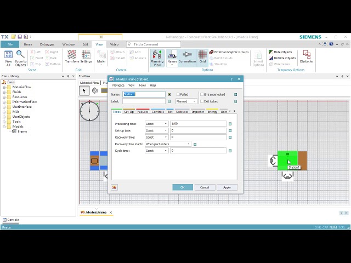The width and height of the screenshot is (351, 263).
Task: Click External Graphic Groups
Action: pos(229,52)
